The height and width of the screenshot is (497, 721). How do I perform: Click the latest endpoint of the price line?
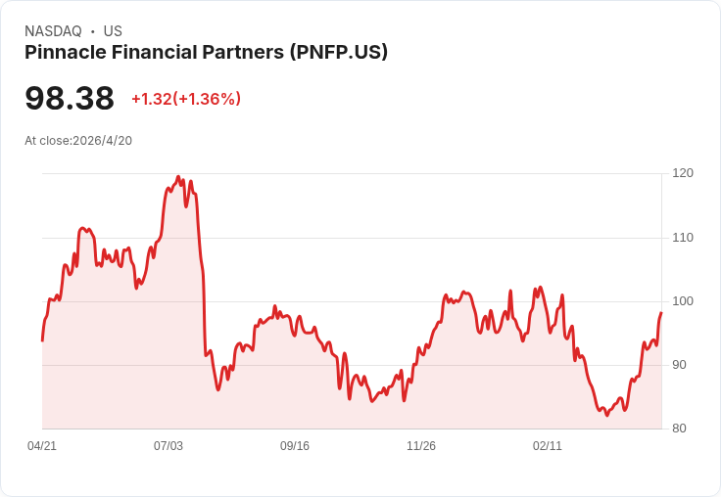click(x=661, y=313)
